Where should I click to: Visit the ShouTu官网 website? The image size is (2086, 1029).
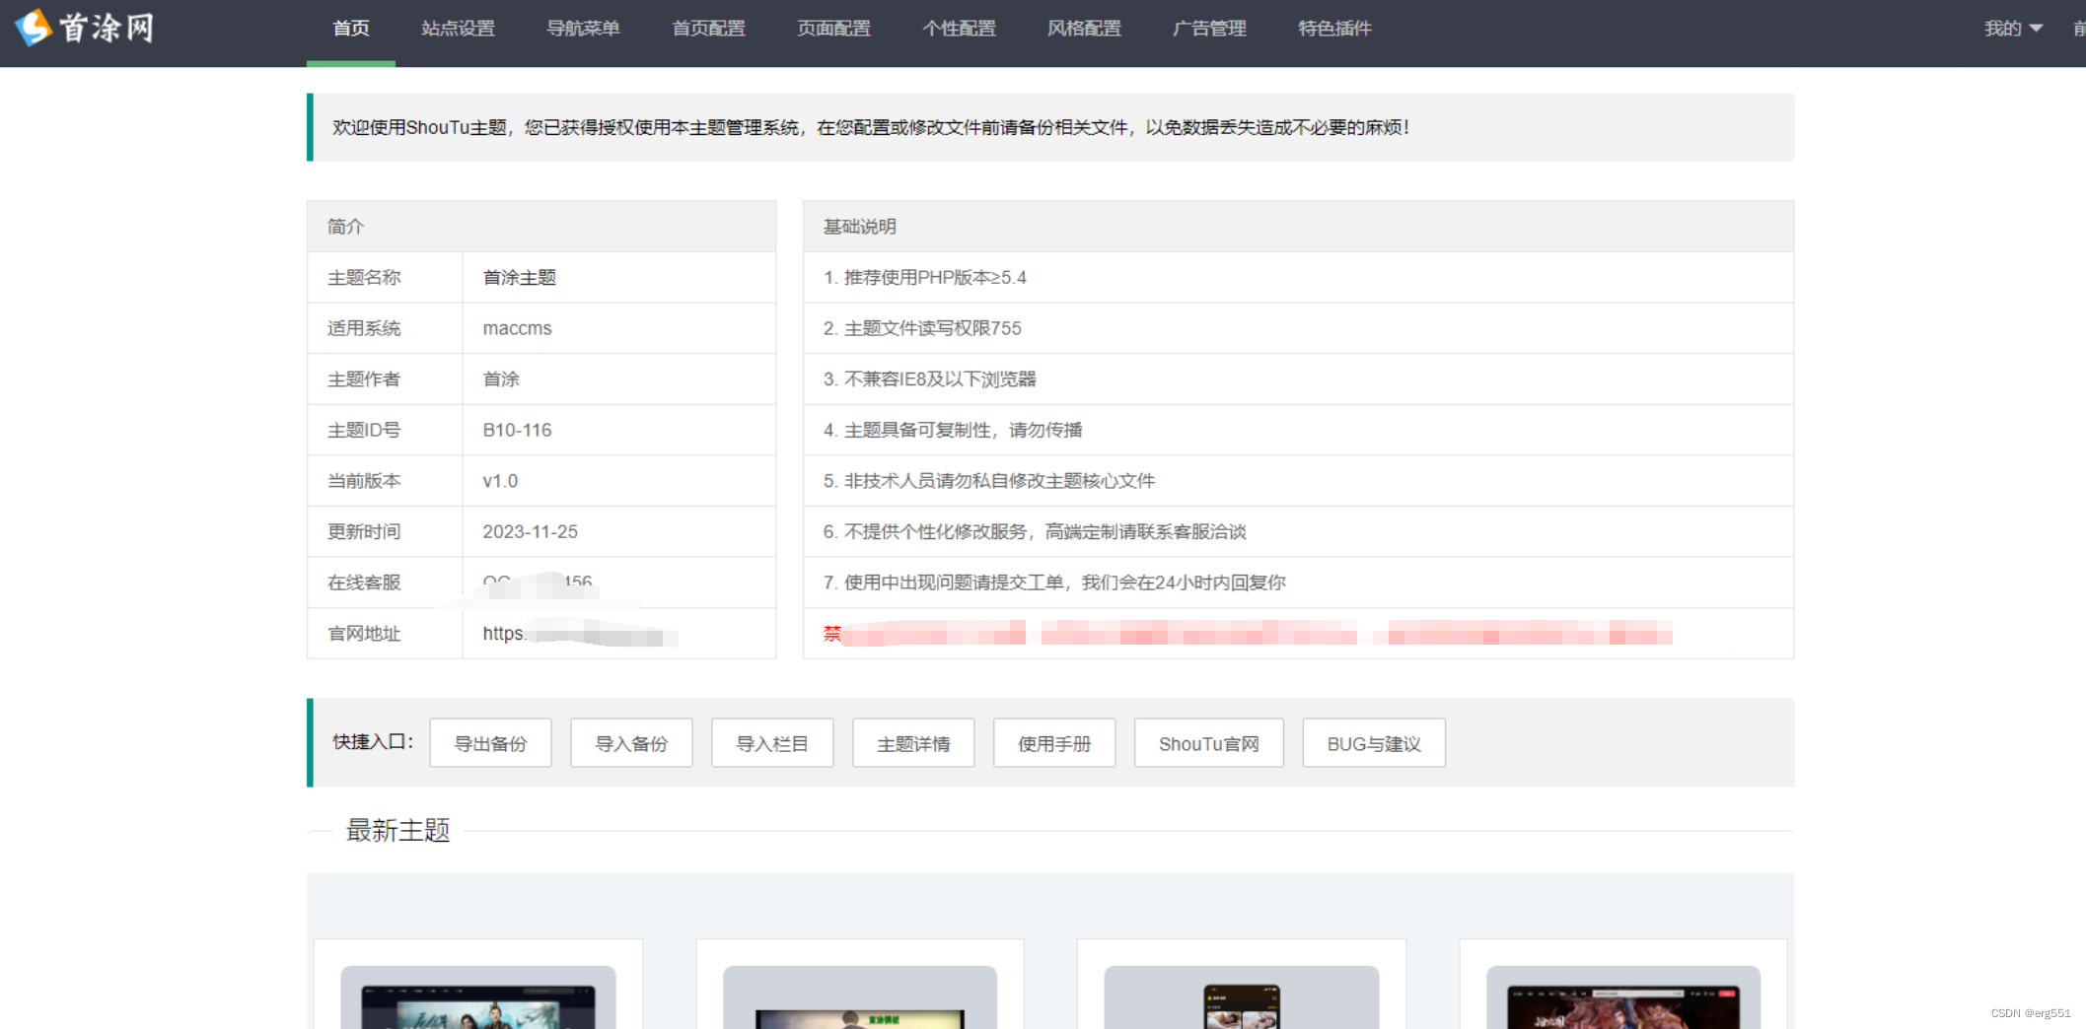(x=1208, y=742)
